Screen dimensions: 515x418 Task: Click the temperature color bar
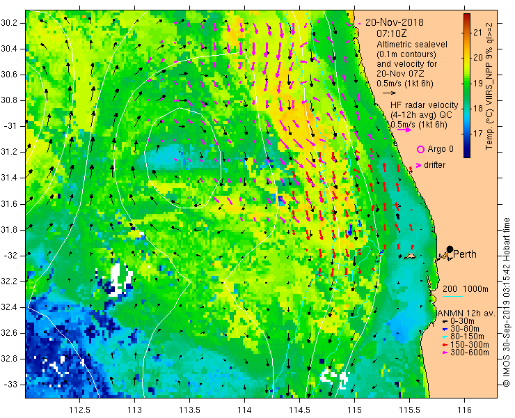[467, 86]
